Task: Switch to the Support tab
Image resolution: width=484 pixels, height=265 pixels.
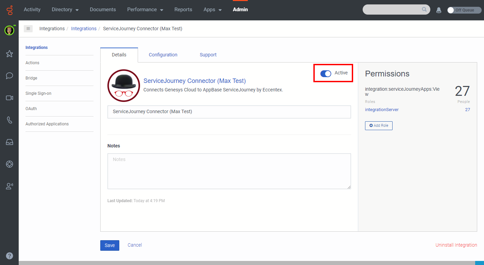Action: click(208, 55)
